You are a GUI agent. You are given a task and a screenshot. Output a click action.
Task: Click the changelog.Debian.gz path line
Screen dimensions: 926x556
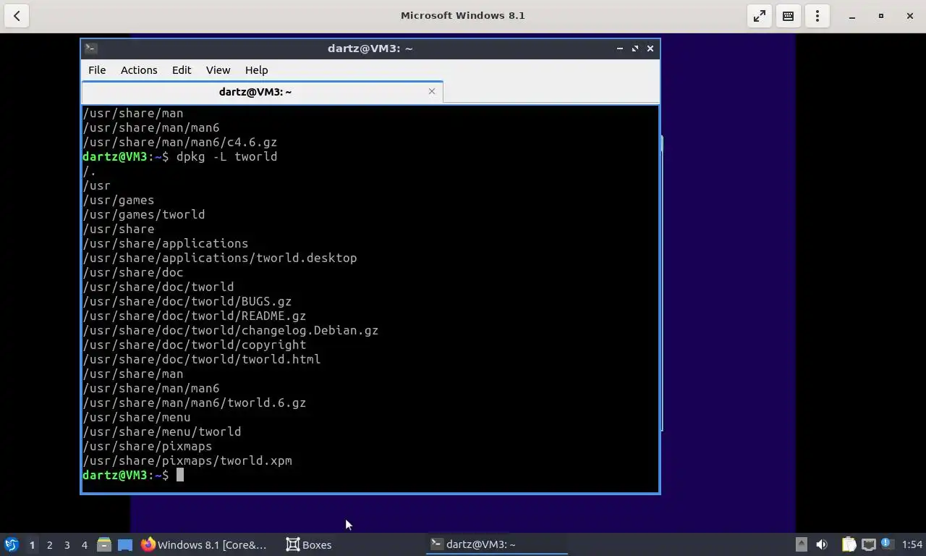[x=231, y=330]
